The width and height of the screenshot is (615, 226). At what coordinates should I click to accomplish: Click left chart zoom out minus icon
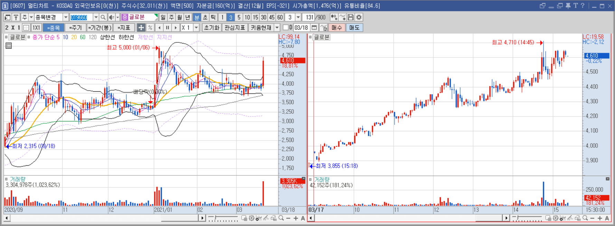pos(288,218)
